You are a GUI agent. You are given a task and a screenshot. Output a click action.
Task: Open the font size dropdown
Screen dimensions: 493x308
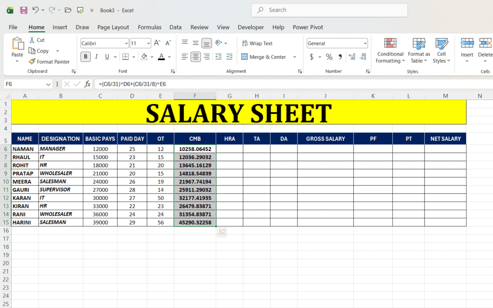coord(148,43)
